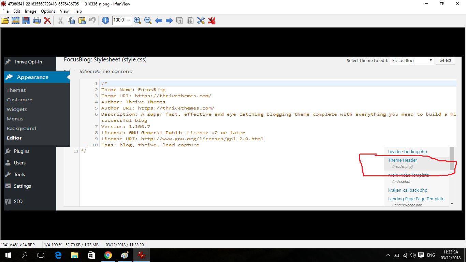Click the Settings sidebar item in the image

tap(23, 186)
